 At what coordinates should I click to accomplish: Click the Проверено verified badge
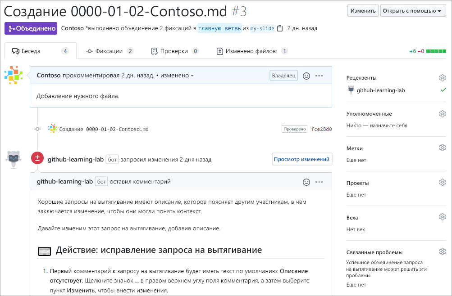294,129
